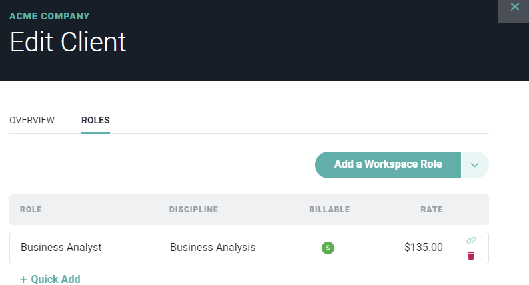Click the green billable dollar icon
This screenshot has width=529, height=285.
328,248
